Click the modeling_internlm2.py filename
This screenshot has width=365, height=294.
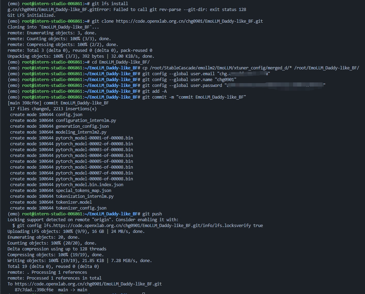click(x=81, y=132)
